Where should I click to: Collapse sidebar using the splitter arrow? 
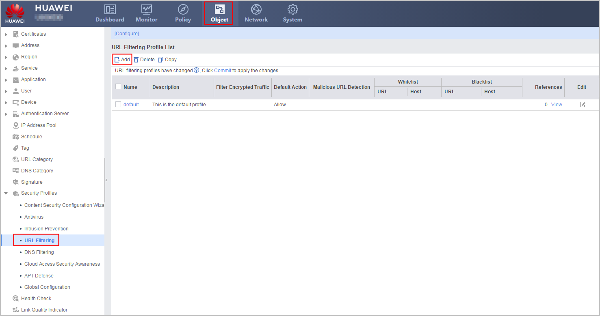[106, 180]
